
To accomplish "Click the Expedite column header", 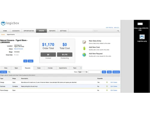I will pyautogui.click(x=100, y=78).
